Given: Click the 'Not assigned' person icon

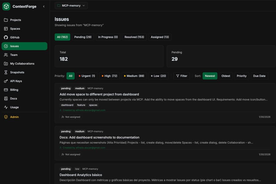Looking at the screenshot, I should 62,117.
